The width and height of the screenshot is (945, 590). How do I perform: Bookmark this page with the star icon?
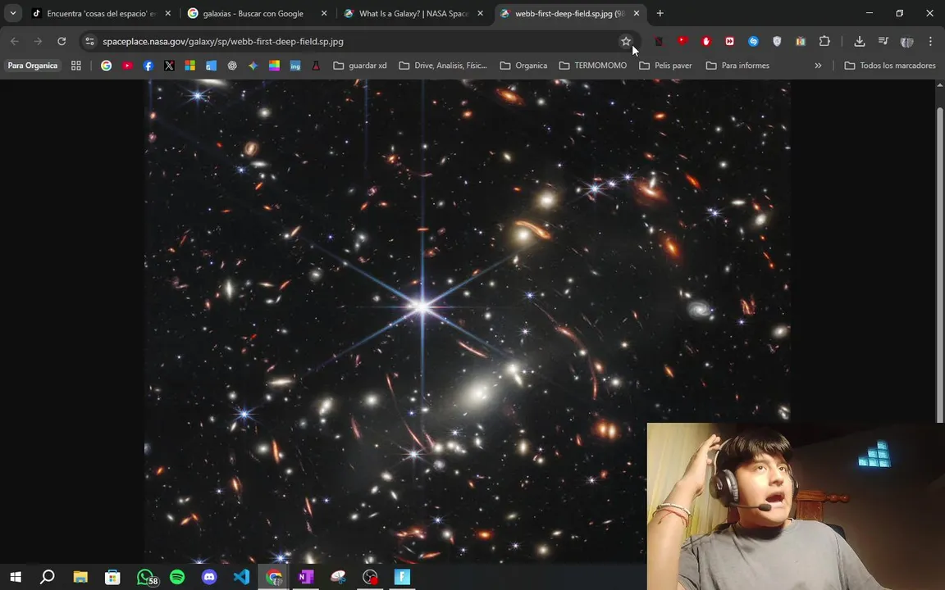[626, 42]
